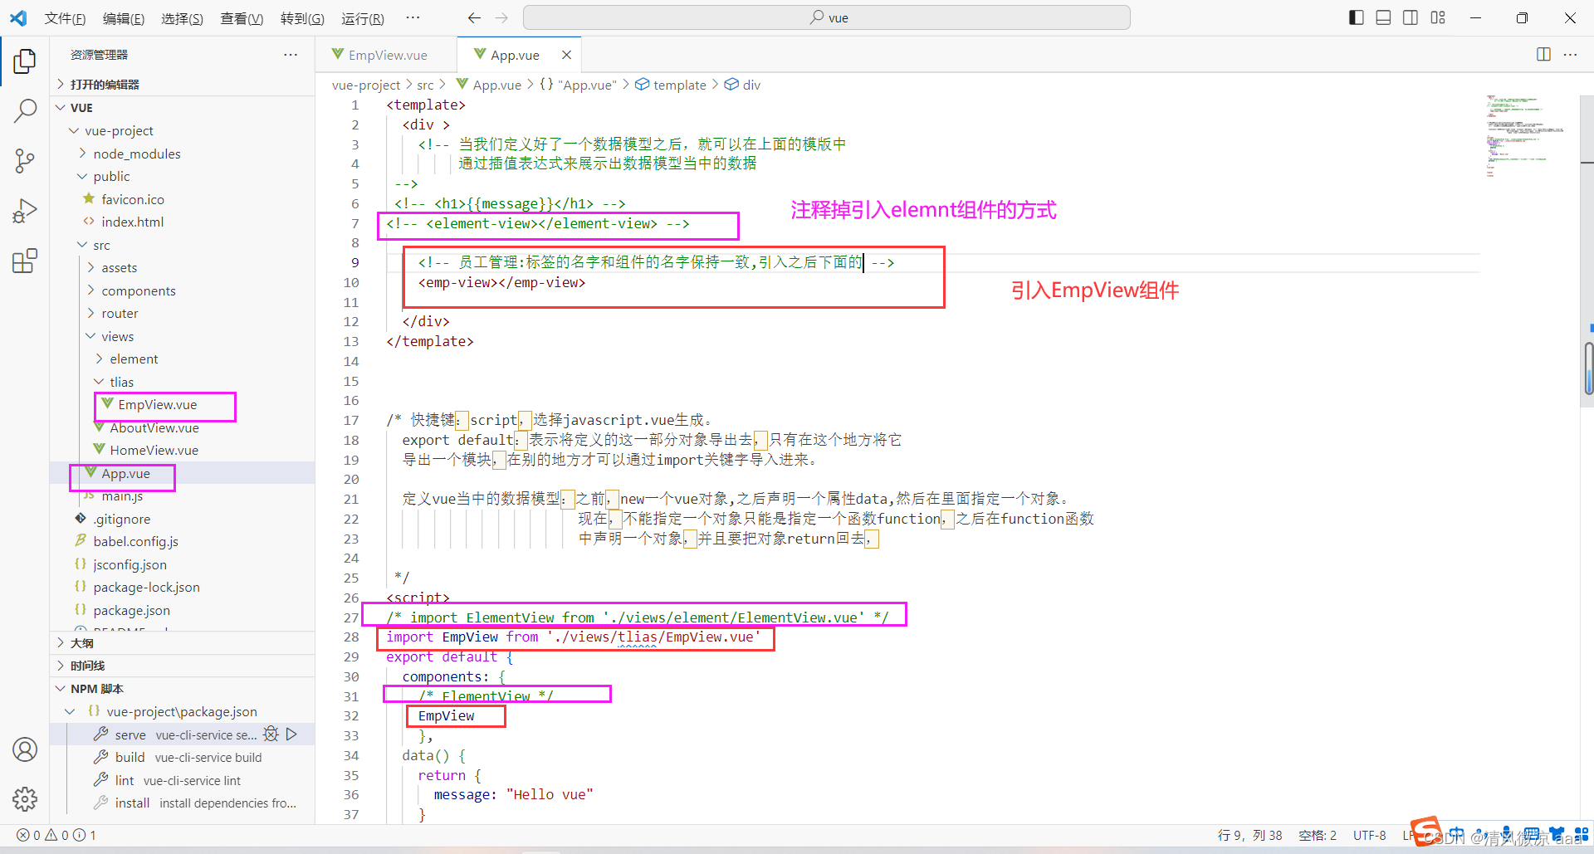Toggle the bottom panel layout icon

pyautogui.click(x=1383, y=17)
